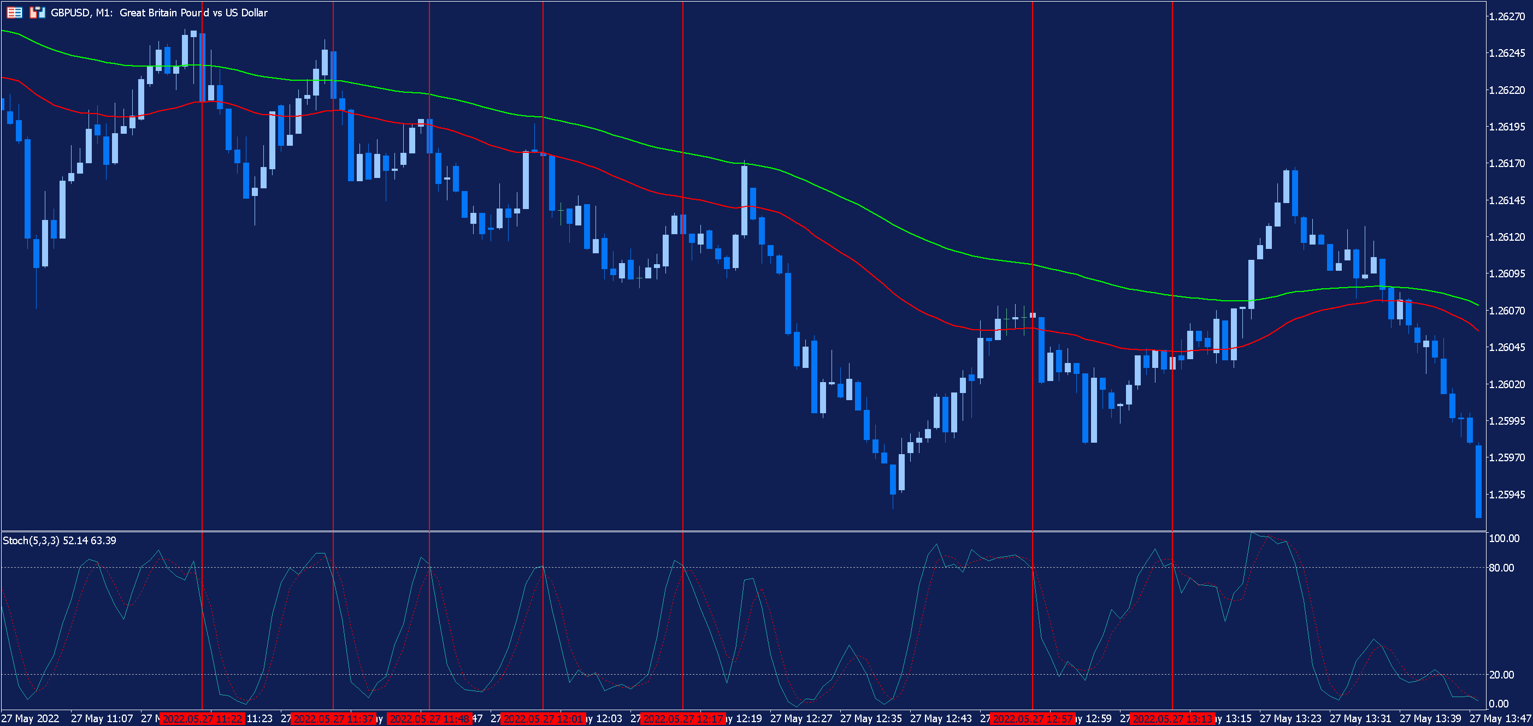The height and width of the screenshot is (726, 1533).
Task: Select the 2022.05.27 11:48 time marker label
Action: 429,719
